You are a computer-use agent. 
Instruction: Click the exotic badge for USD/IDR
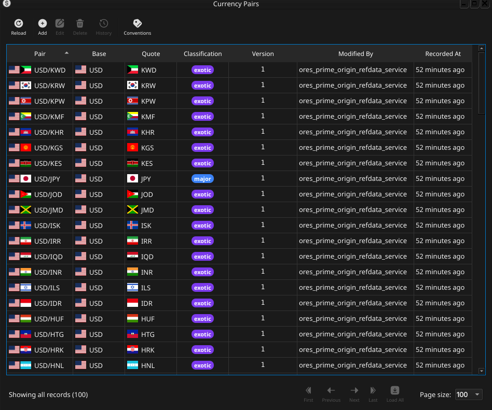coord(202,303)
